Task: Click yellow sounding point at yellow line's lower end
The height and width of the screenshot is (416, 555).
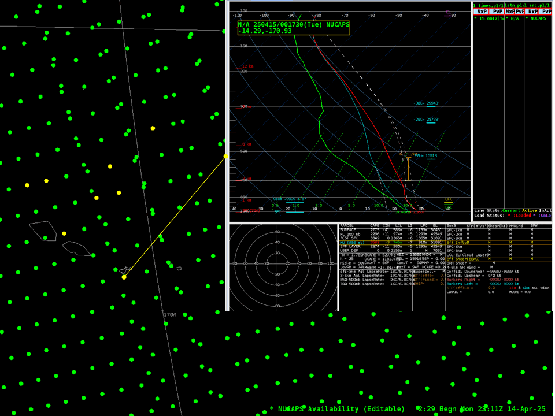Action: [x=124, y=277]
